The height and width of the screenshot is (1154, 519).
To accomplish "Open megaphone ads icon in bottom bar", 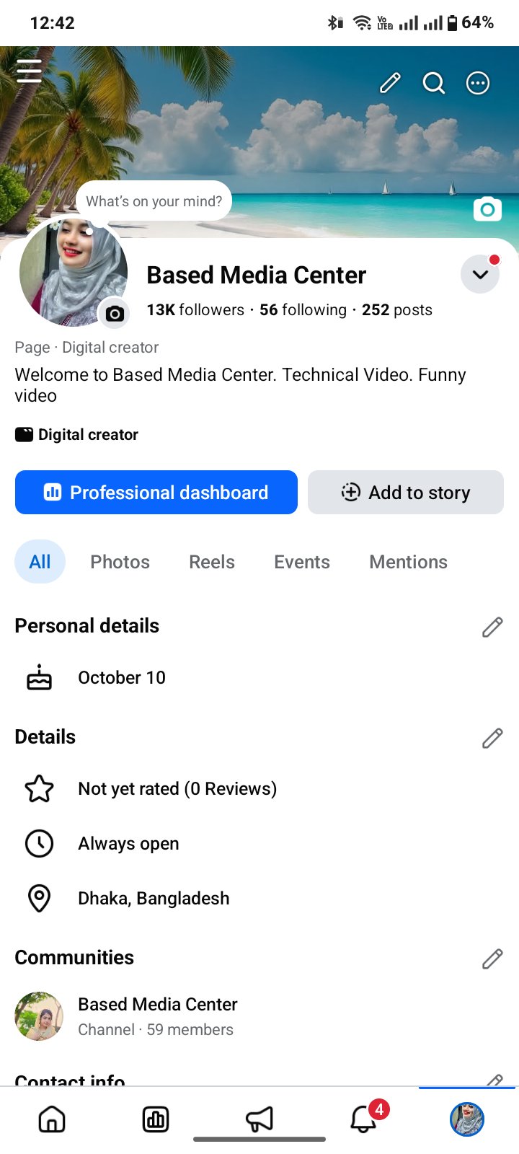I will pos(259,1119).
